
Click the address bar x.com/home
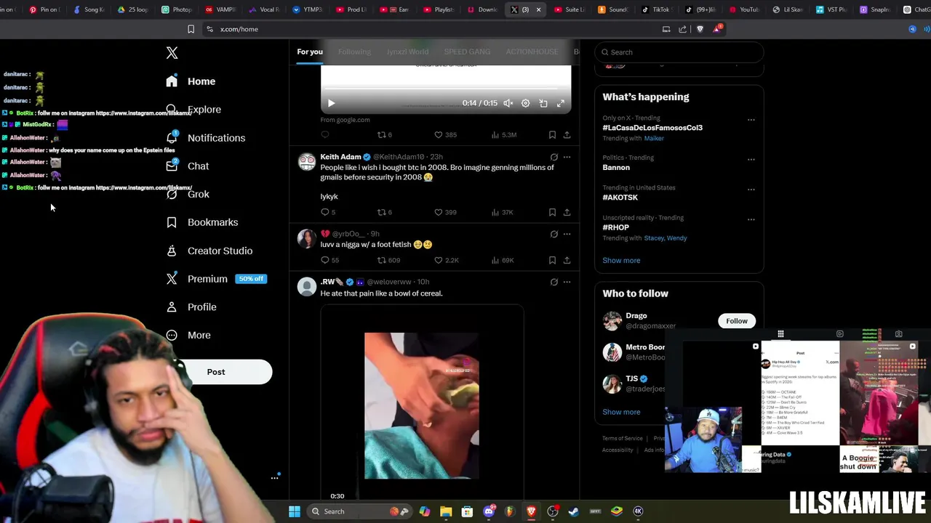[239, 29]
